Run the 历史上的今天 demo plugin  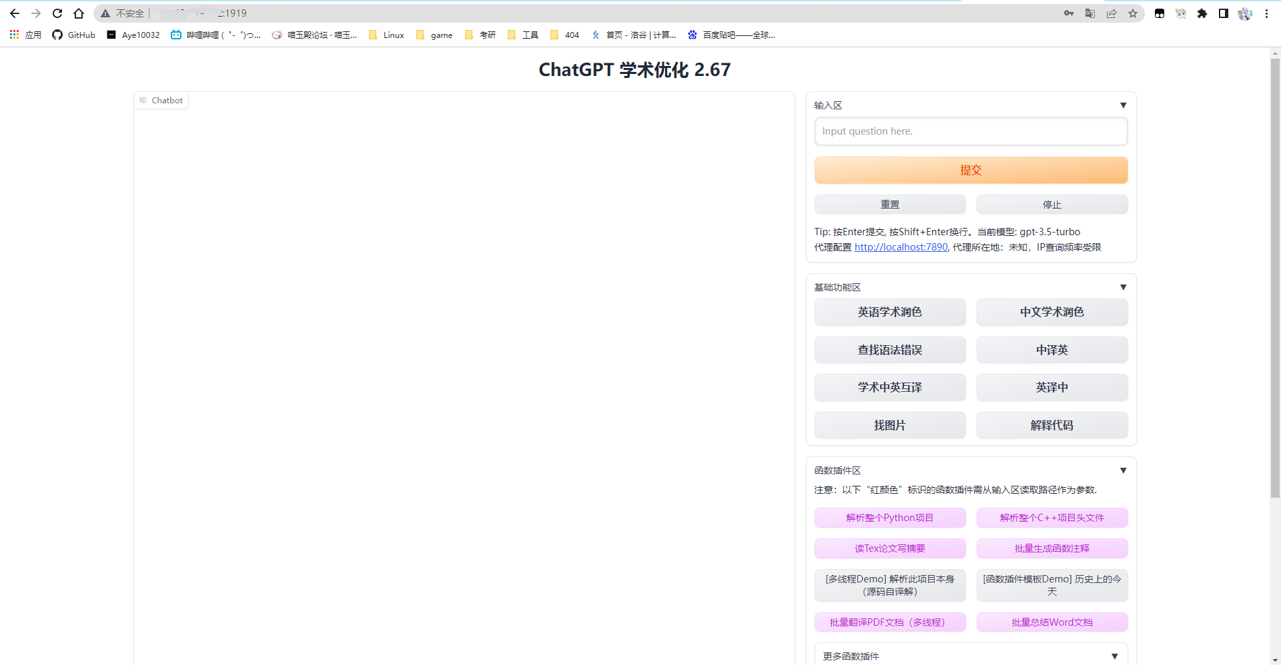pyautogui.click(x=1052, y=585)
